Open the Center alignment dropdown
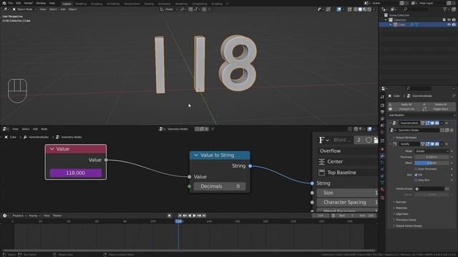The height and width of the screenshot is (257, 458). 347,162
